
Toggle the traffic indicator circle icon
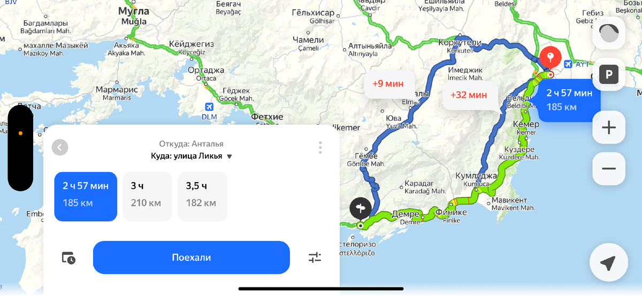(x=609, y=33)
